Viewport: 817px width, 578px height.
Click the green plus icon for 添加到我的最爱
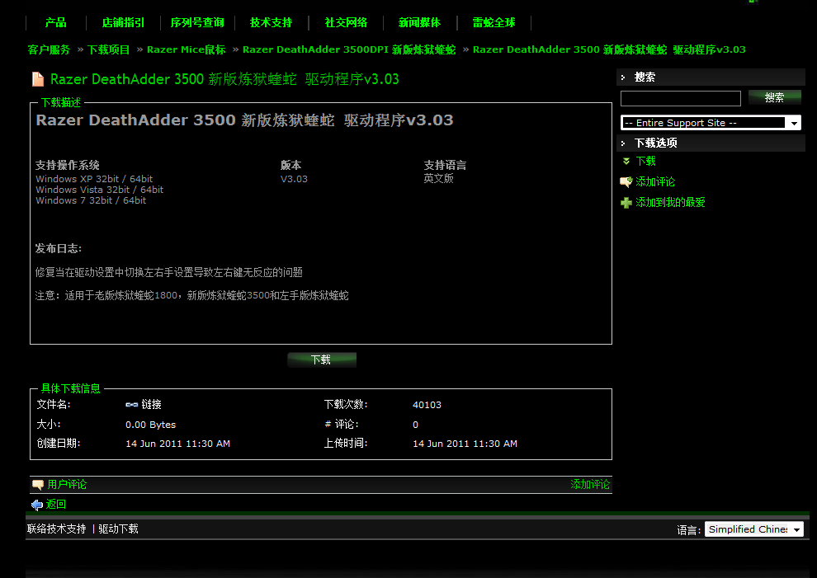pyautogui.click(x=626, y=203)
